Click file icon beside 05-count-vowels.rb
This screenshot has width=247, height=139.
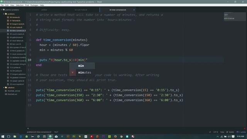coord(8,34)
